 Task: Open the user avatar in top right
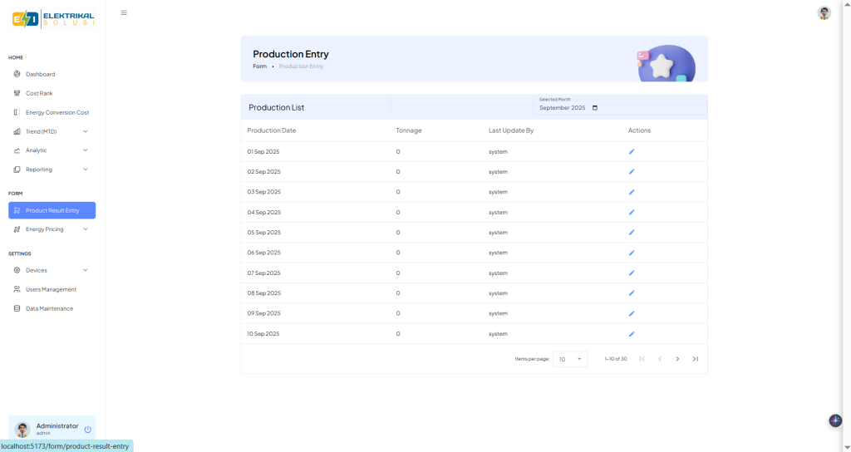pyautogui.click(x=824, y=12)
